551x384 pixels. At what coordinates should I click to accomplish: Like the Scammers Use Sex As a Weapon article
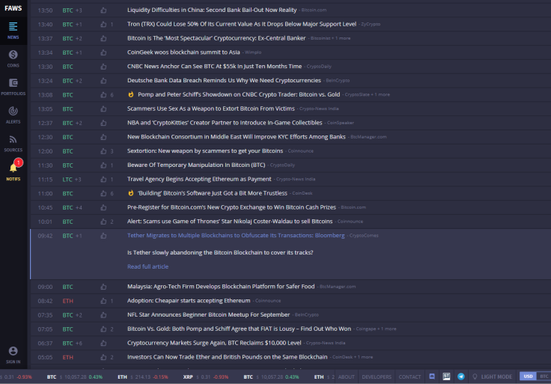[x=103, y=109]
